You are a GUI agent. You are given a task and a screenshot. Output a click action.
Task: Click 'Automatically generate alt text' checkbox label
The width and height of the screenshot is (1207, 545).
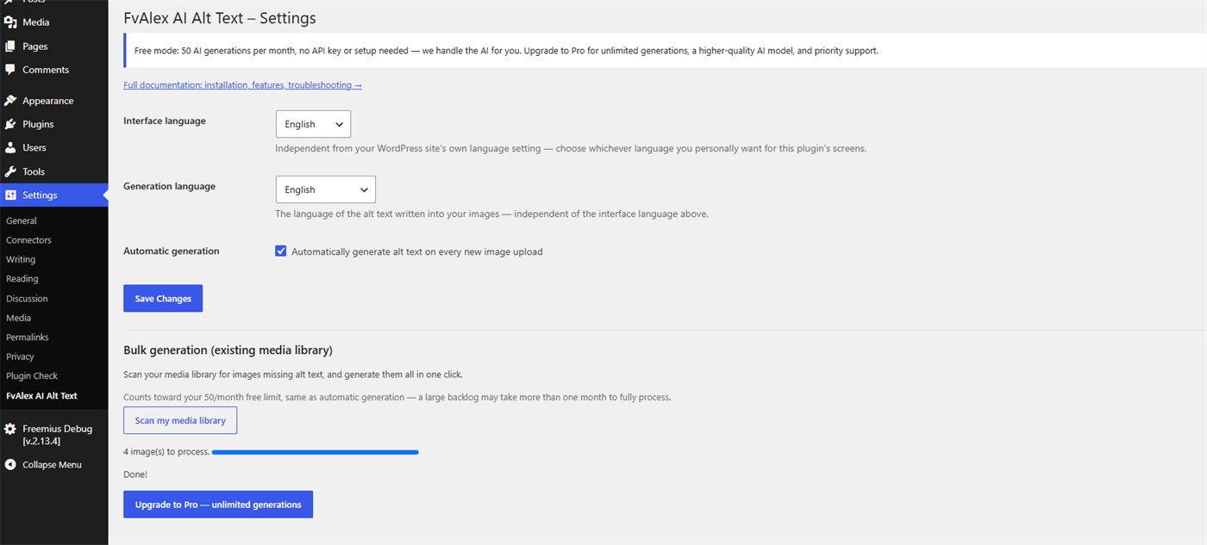tap(417, 252)
